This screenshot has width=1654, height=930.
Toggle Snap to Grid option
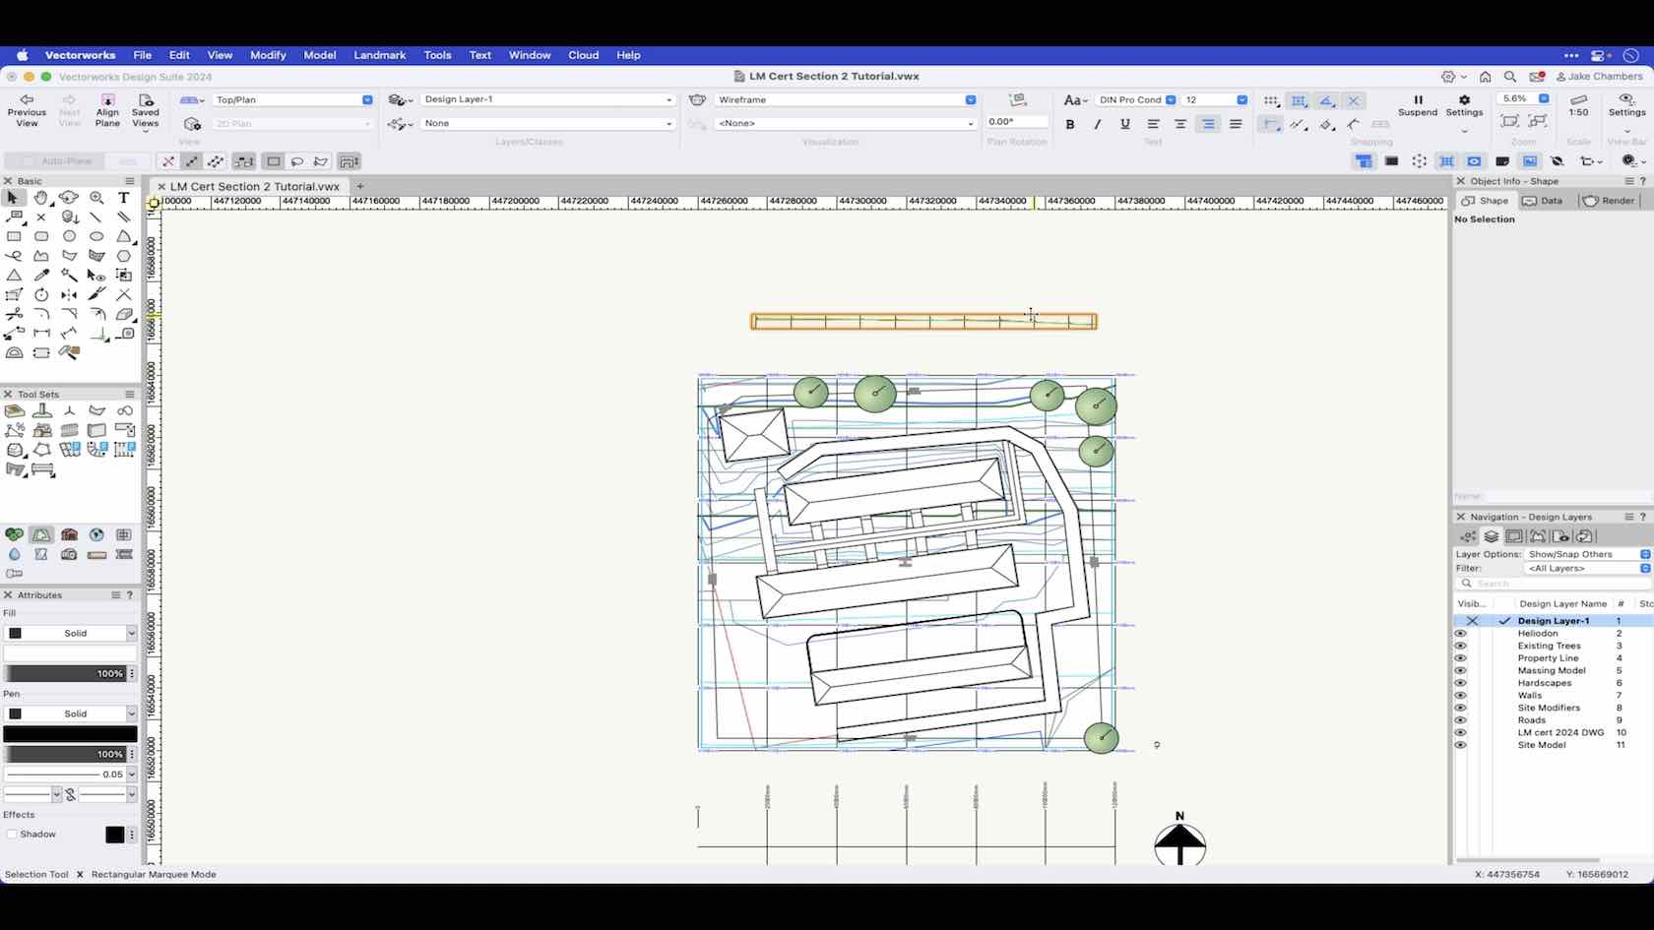[x=1272, y=100]
